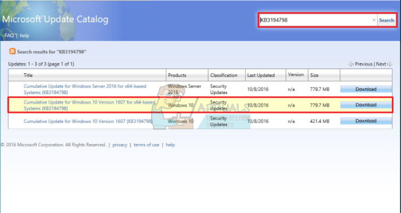The width and height of the screenshot is (401, 213).
Task: Open the help link in footer
Action: [170, 145]
